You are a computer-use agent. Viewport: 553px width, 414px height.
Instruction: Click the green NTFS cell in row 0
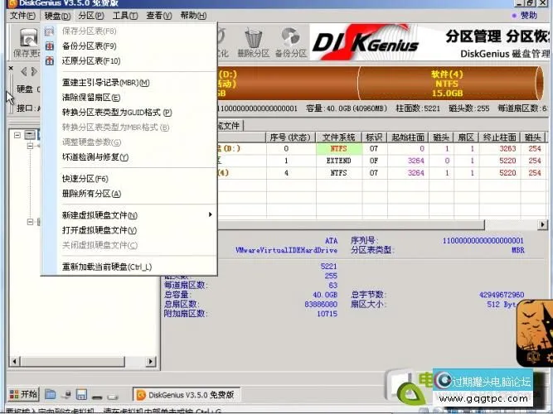339,148
